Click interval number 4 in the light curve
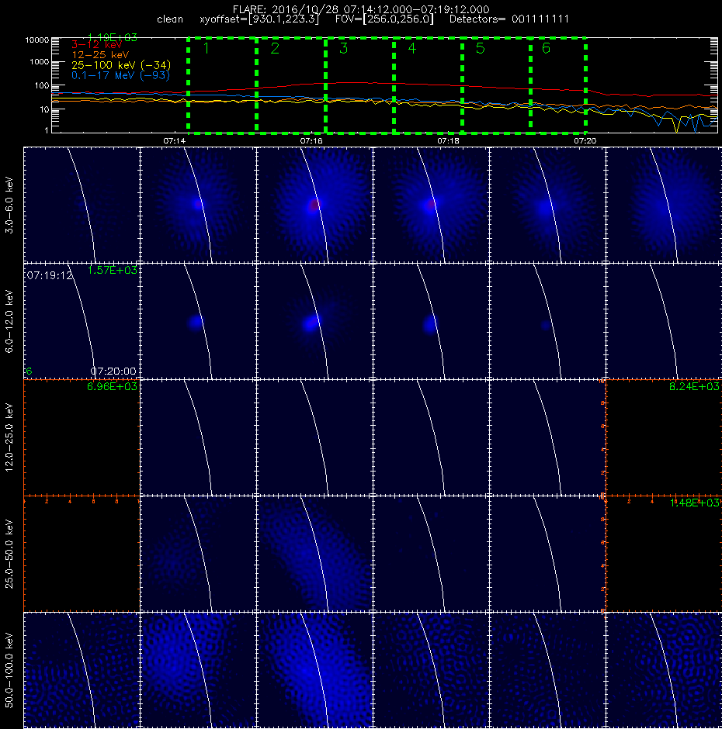The height and width of the screenshot is (729, 722). pos(412,48)
